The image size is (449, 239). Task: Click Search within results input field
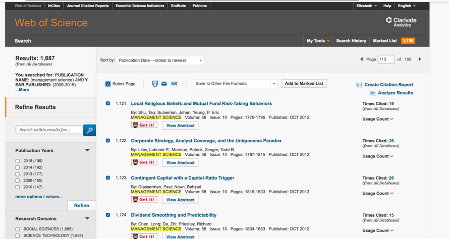(49, 130)
